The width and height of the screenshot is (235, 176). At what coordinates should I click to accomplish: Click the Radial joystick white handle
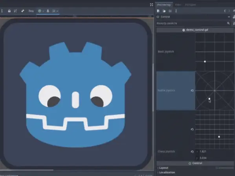tap(209, 99)
